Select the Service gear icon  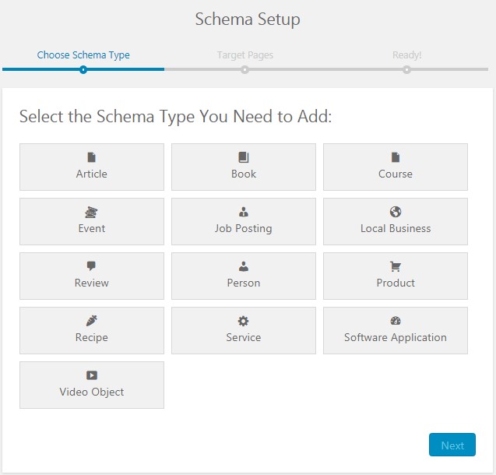(244, 321)
